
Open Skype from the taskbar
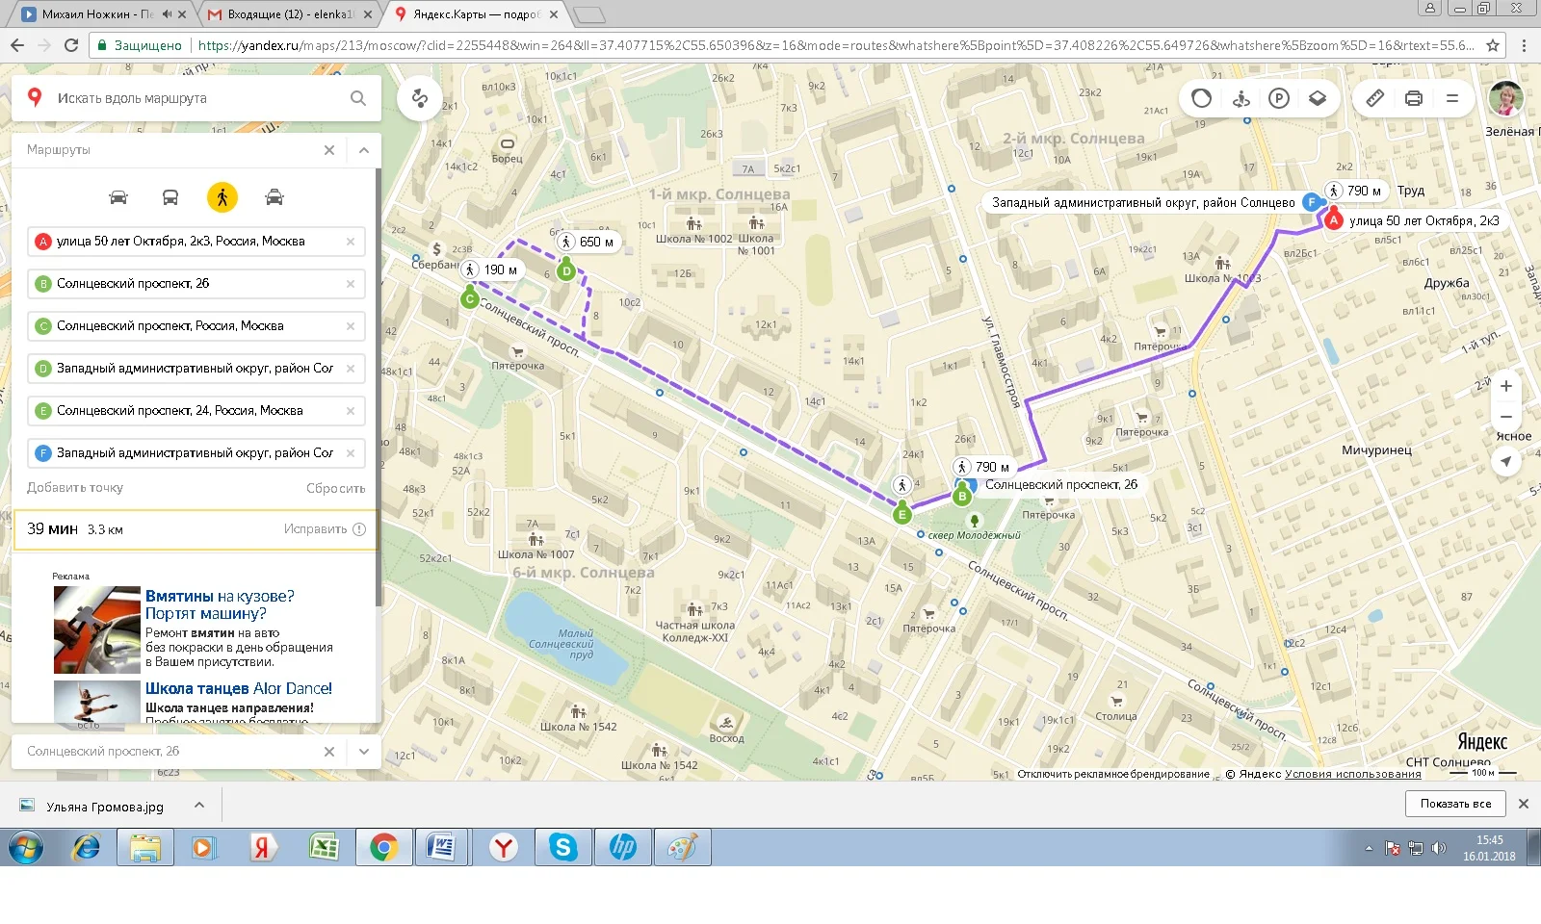[563, 848]
